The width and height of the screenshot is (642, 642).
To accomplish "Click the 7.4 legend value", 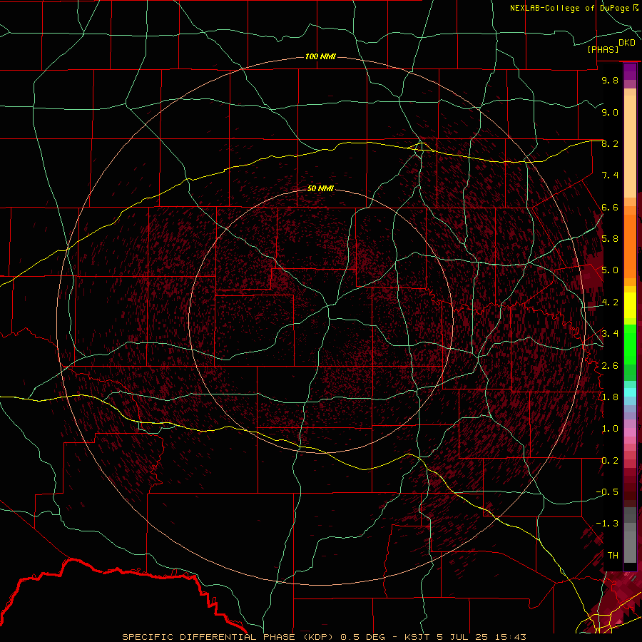I will click(x=610, y=175).
